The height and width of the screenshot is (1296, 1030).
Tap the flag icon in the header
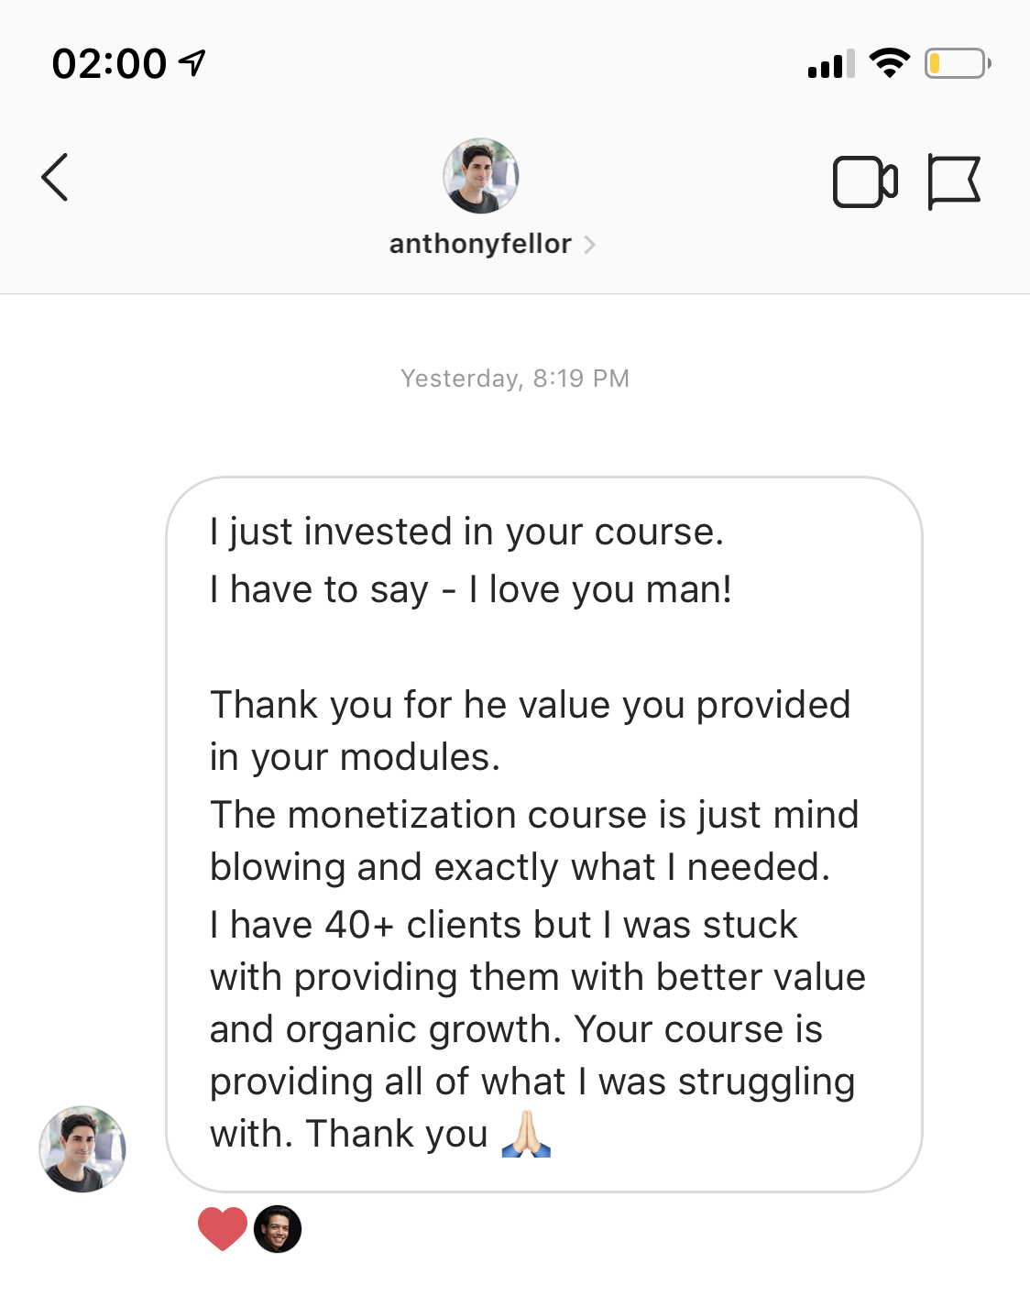click(x=953, y=181)
